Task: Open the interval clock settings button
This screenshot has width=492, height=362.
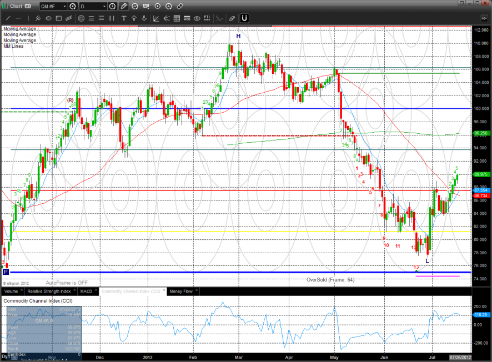Action: click(x=113, y=6)
